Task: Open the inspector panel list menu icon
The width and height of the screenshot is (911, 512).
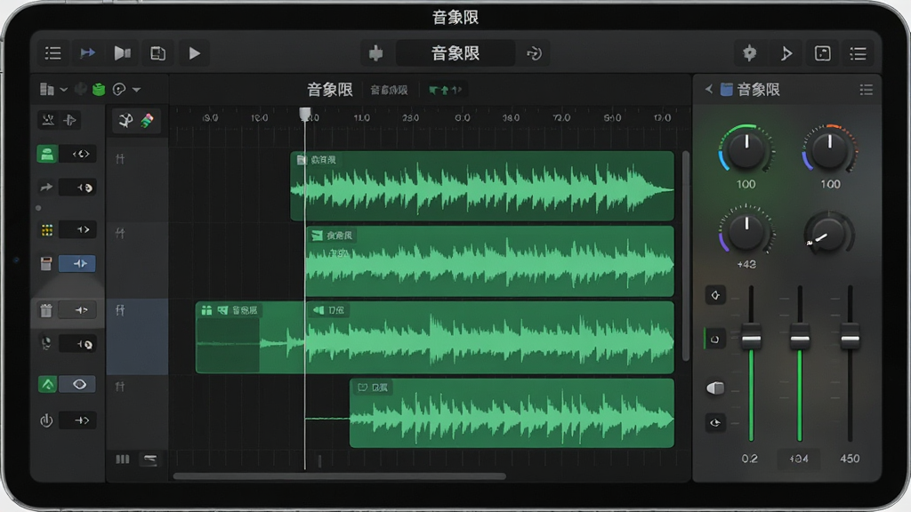Action: (x=866, y=90)
